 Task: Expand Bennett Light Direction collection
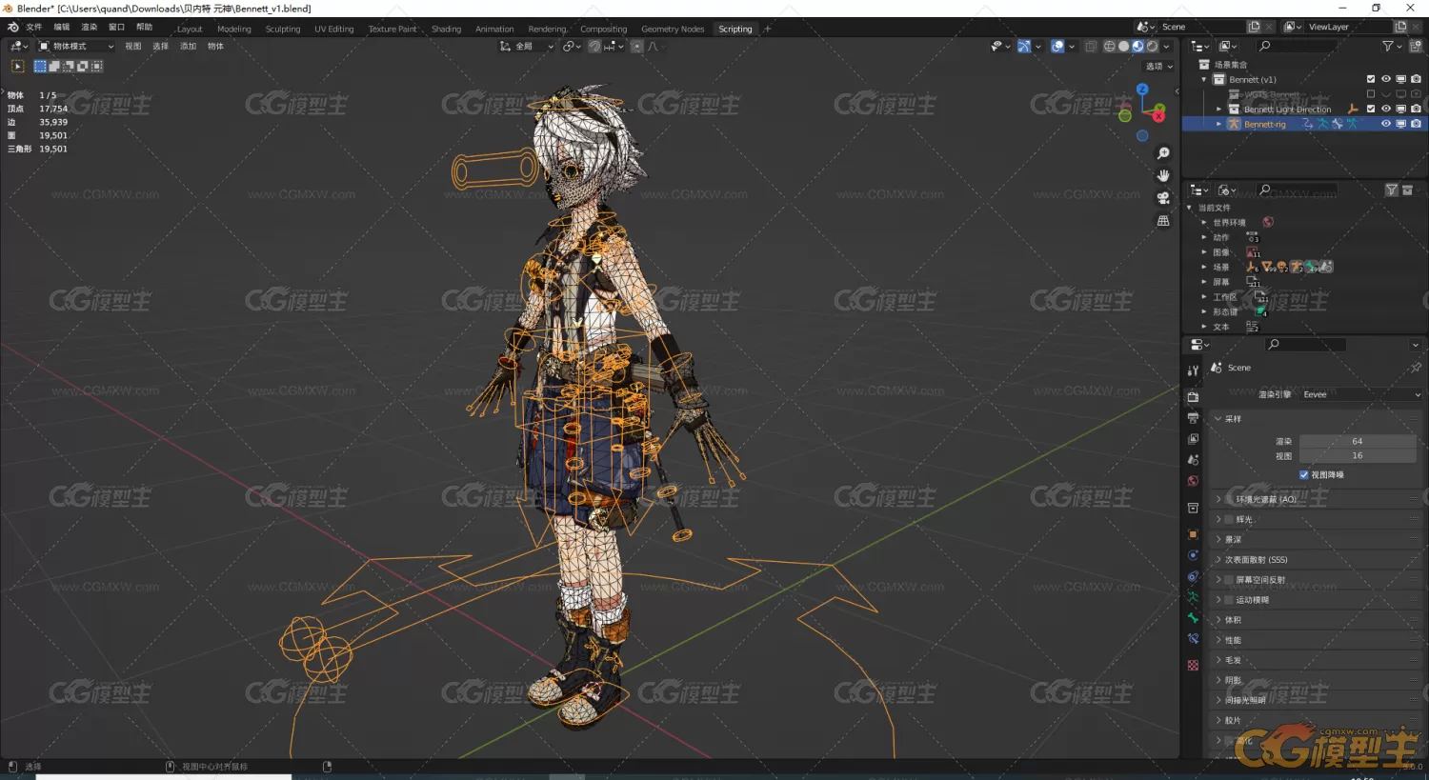tap(1219, 109)
